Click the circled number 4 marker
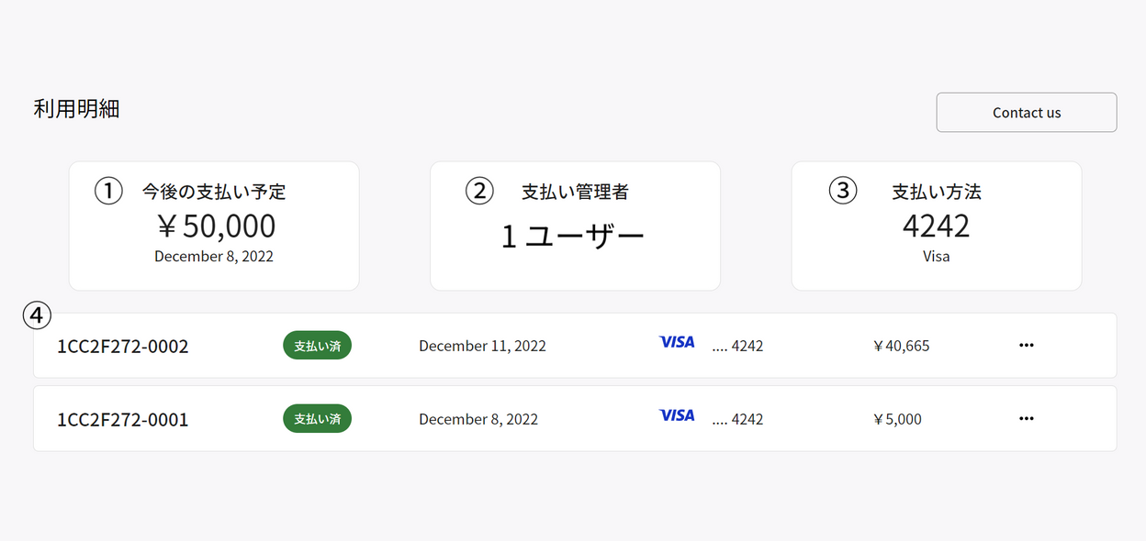 point(37,315)
